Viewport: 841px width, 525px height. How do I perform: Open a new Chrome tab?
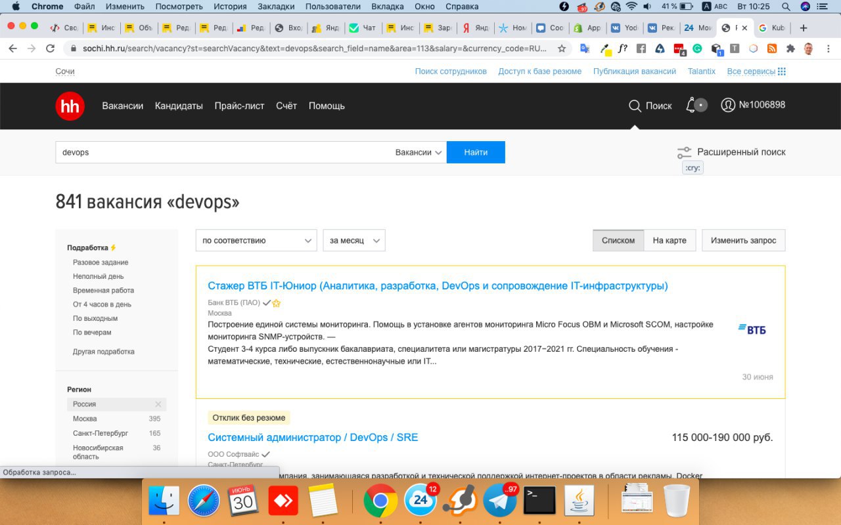pyautogui.click(x=803, y=28)
